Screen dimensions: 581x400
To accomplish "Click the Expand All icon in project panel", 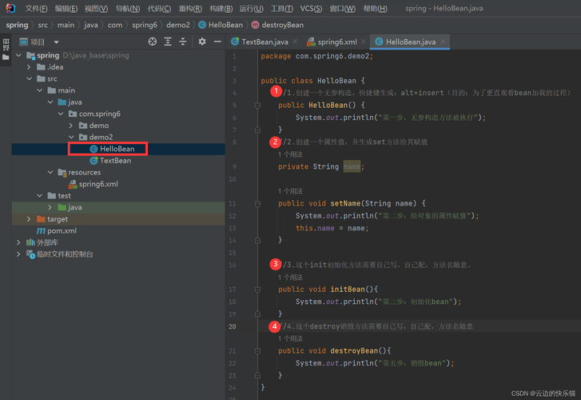I will point(168,42).
